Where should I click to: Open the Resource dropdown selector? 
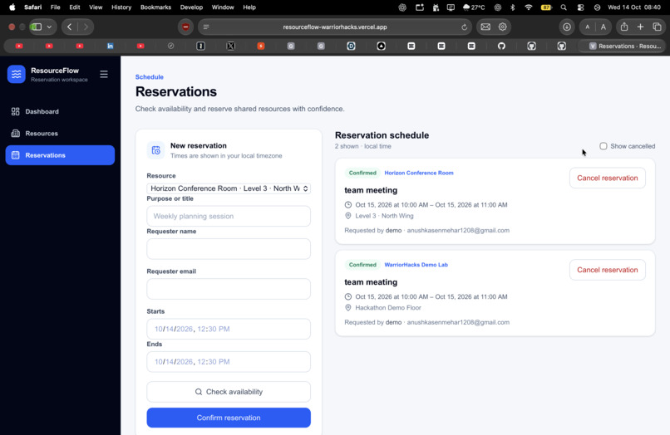point(229,188)
